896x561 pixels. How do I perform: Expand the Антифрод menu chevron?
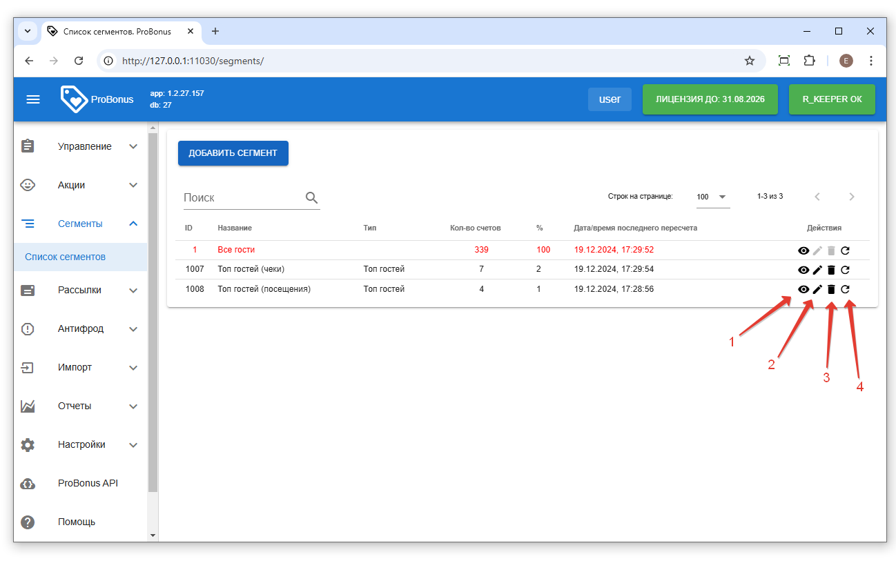134,328
